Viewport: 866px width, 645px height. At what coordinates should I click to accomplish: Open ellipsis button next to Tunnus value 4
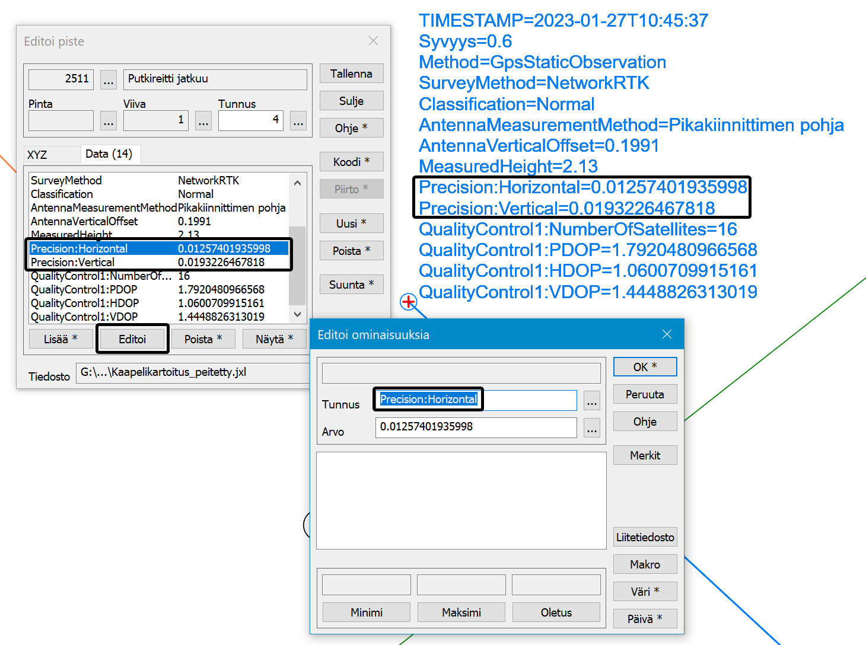pyautogui.click(x=298, y=121)
